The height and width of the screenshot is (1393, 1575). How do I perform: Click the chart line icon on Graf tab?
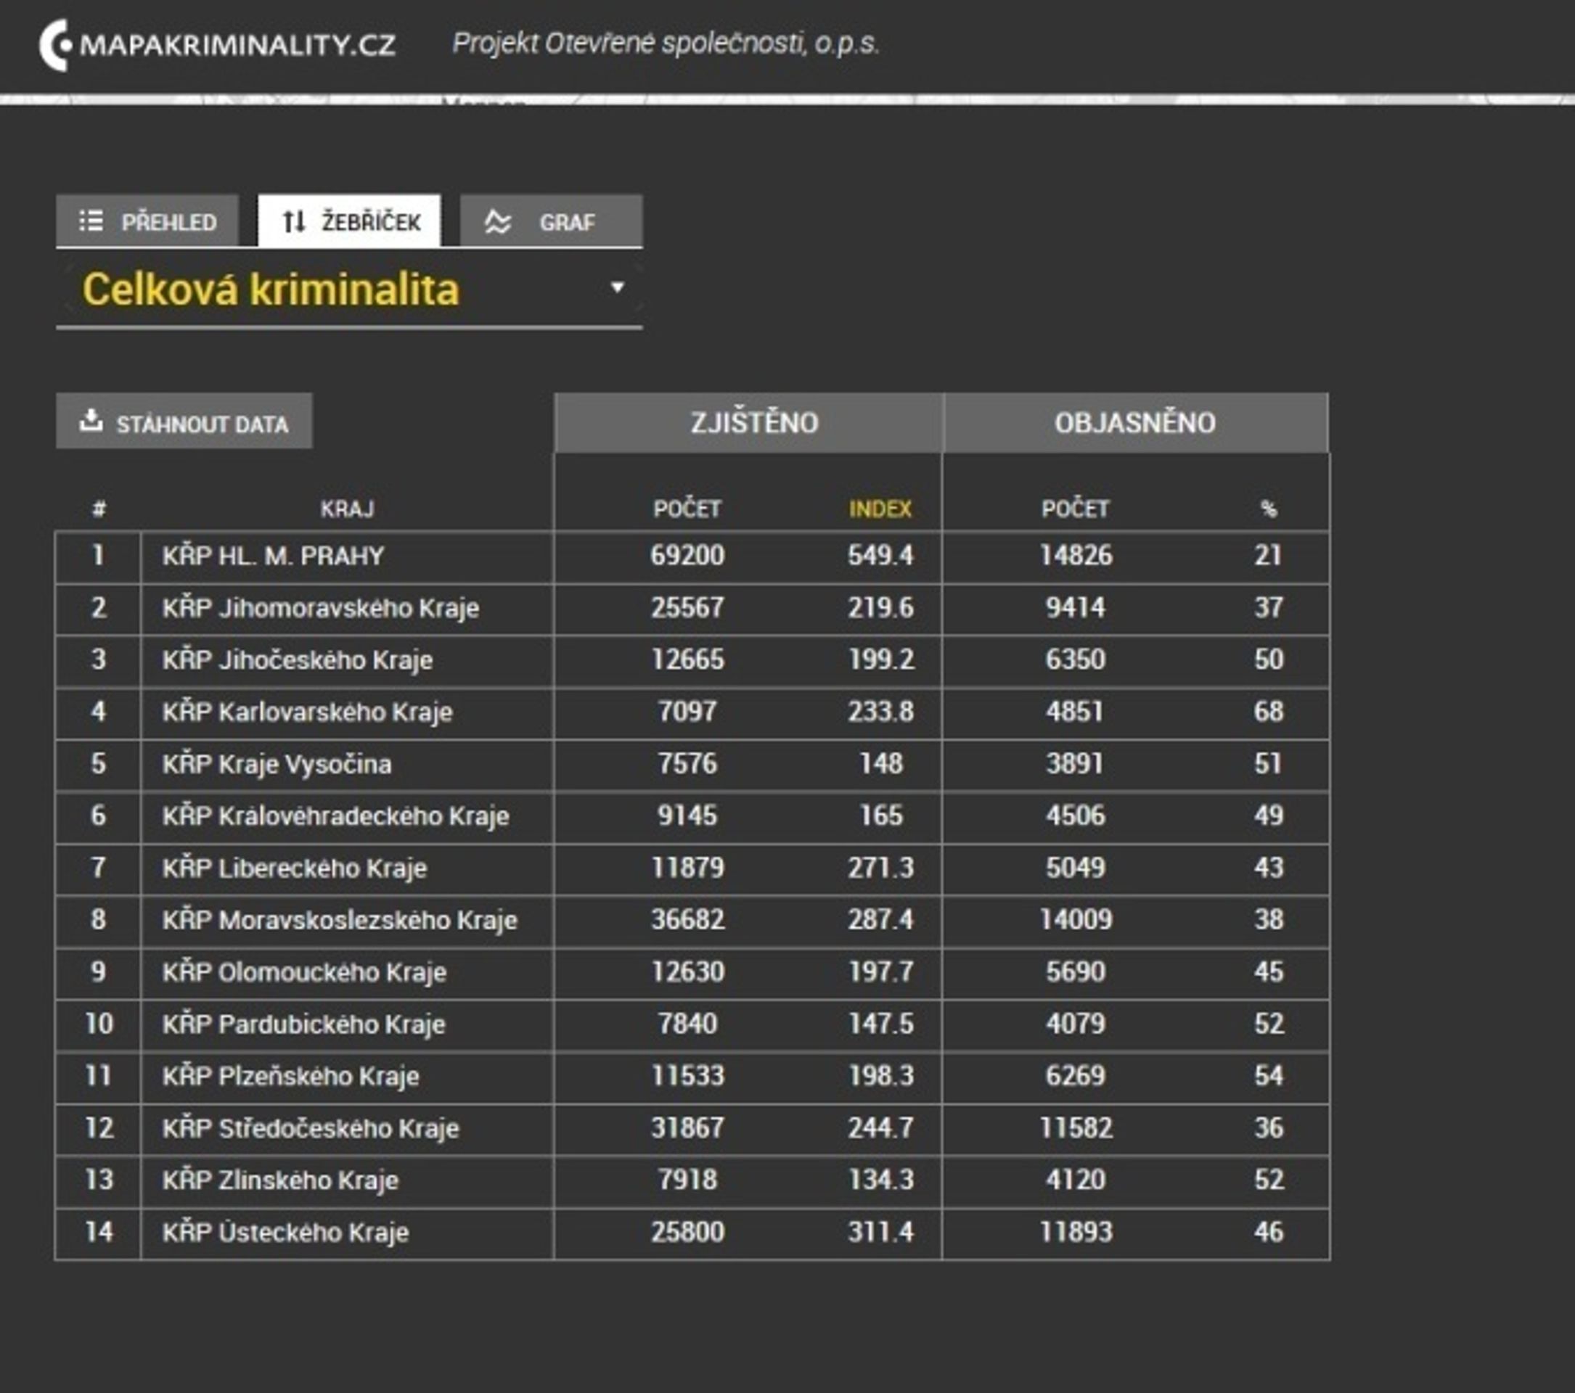point(498,222)
